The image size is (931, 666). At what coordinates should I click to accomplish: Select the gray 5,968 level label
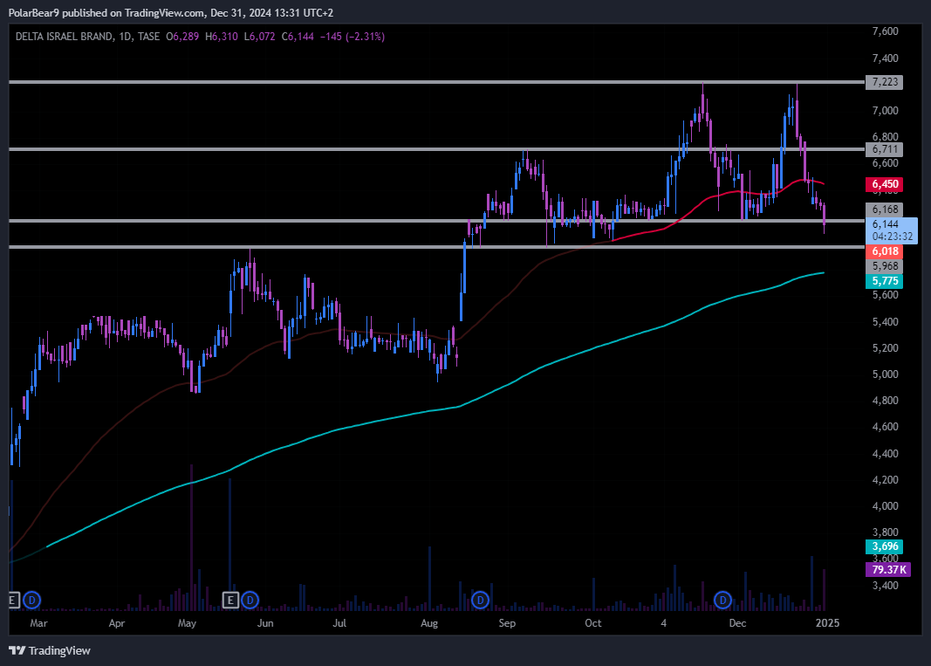(884, 266)
